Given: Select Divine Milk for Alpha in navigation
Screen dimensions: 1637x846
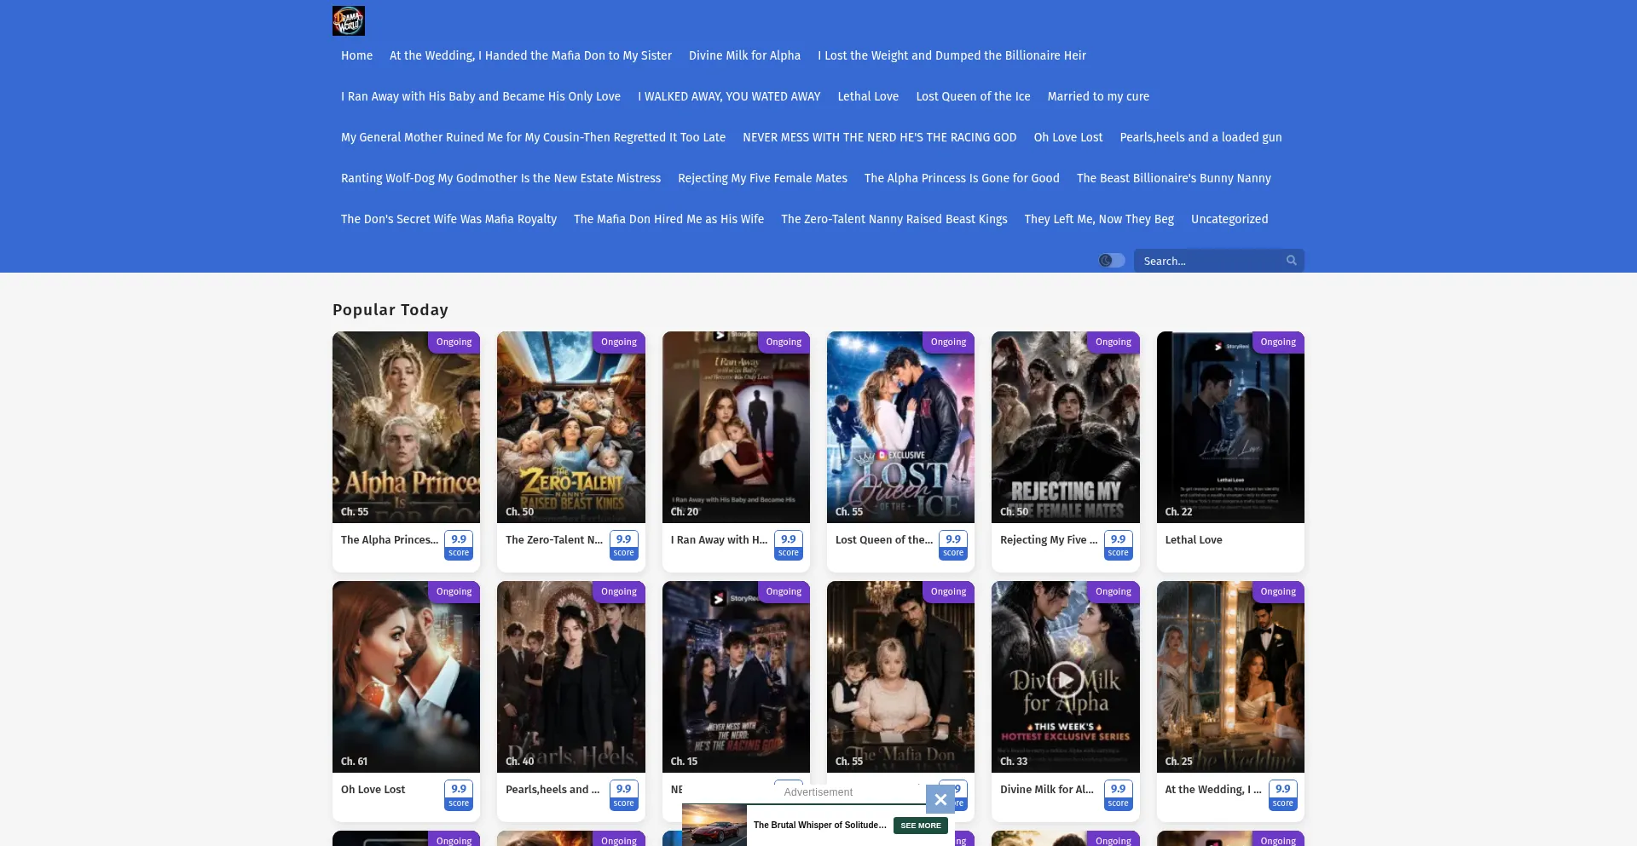Looking at the screenshot, I should (x=744, y=55).
